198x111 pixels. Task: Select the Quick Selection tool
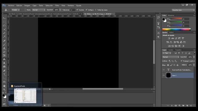click(4, 29)
